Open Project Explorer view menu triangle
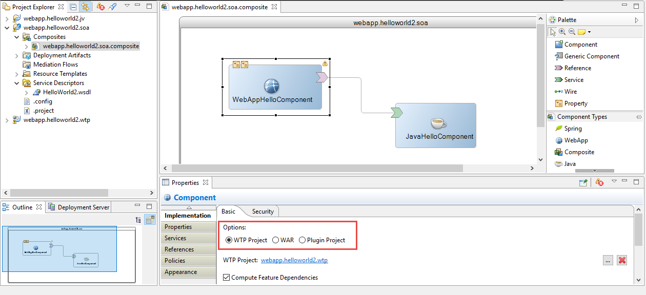This screenshot has width=646, height=295. pos(126,6)
